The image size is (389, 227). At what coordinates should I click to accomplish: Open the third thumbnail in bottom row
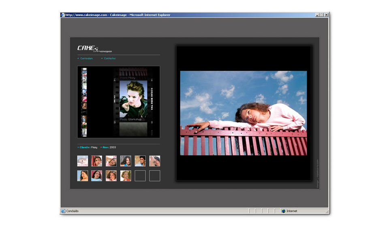click(111, 176)
